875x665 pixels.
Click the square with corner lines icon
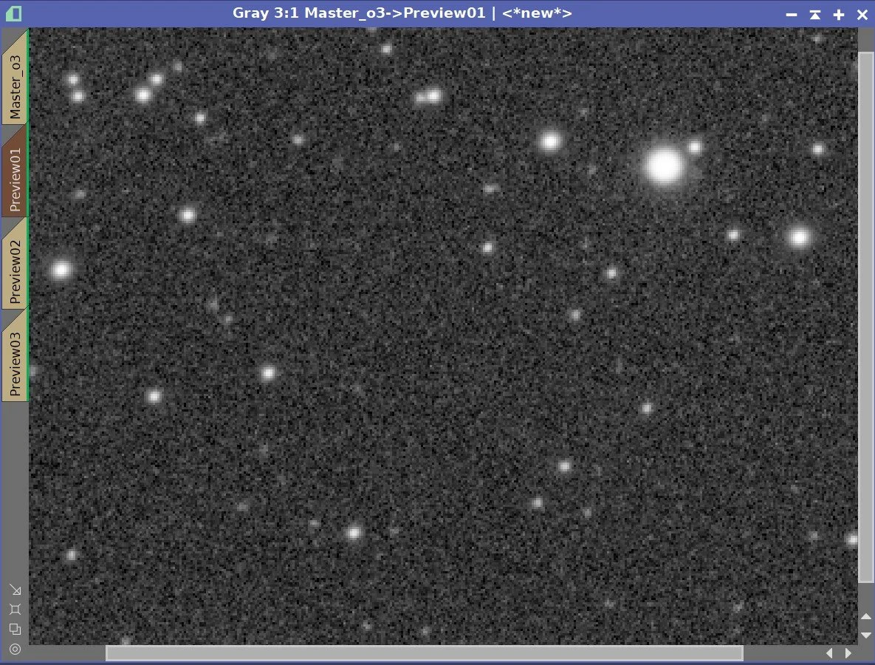[15, 609]
